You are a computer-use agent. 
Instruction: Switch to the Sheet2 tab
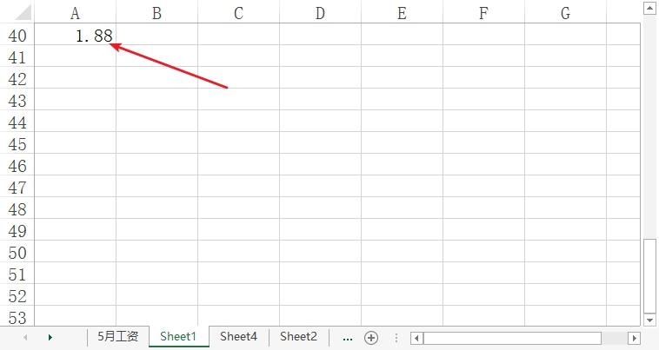(298, 337)
